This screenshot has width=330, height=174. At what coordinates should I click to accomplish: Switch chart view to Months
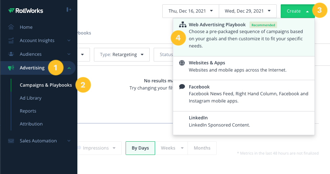[x=202, y=148]
